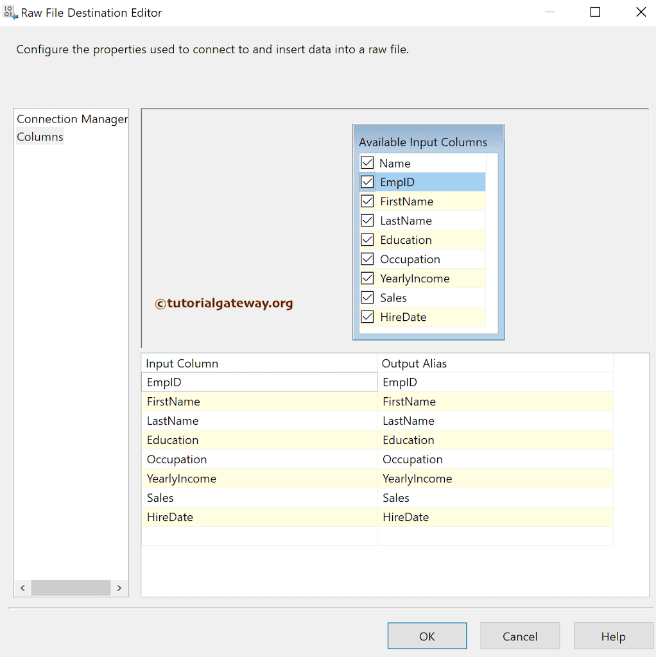Uncheck the EmpID checkbox
The height and width of the screenshot is (657, 656).
tap(367, 182)
